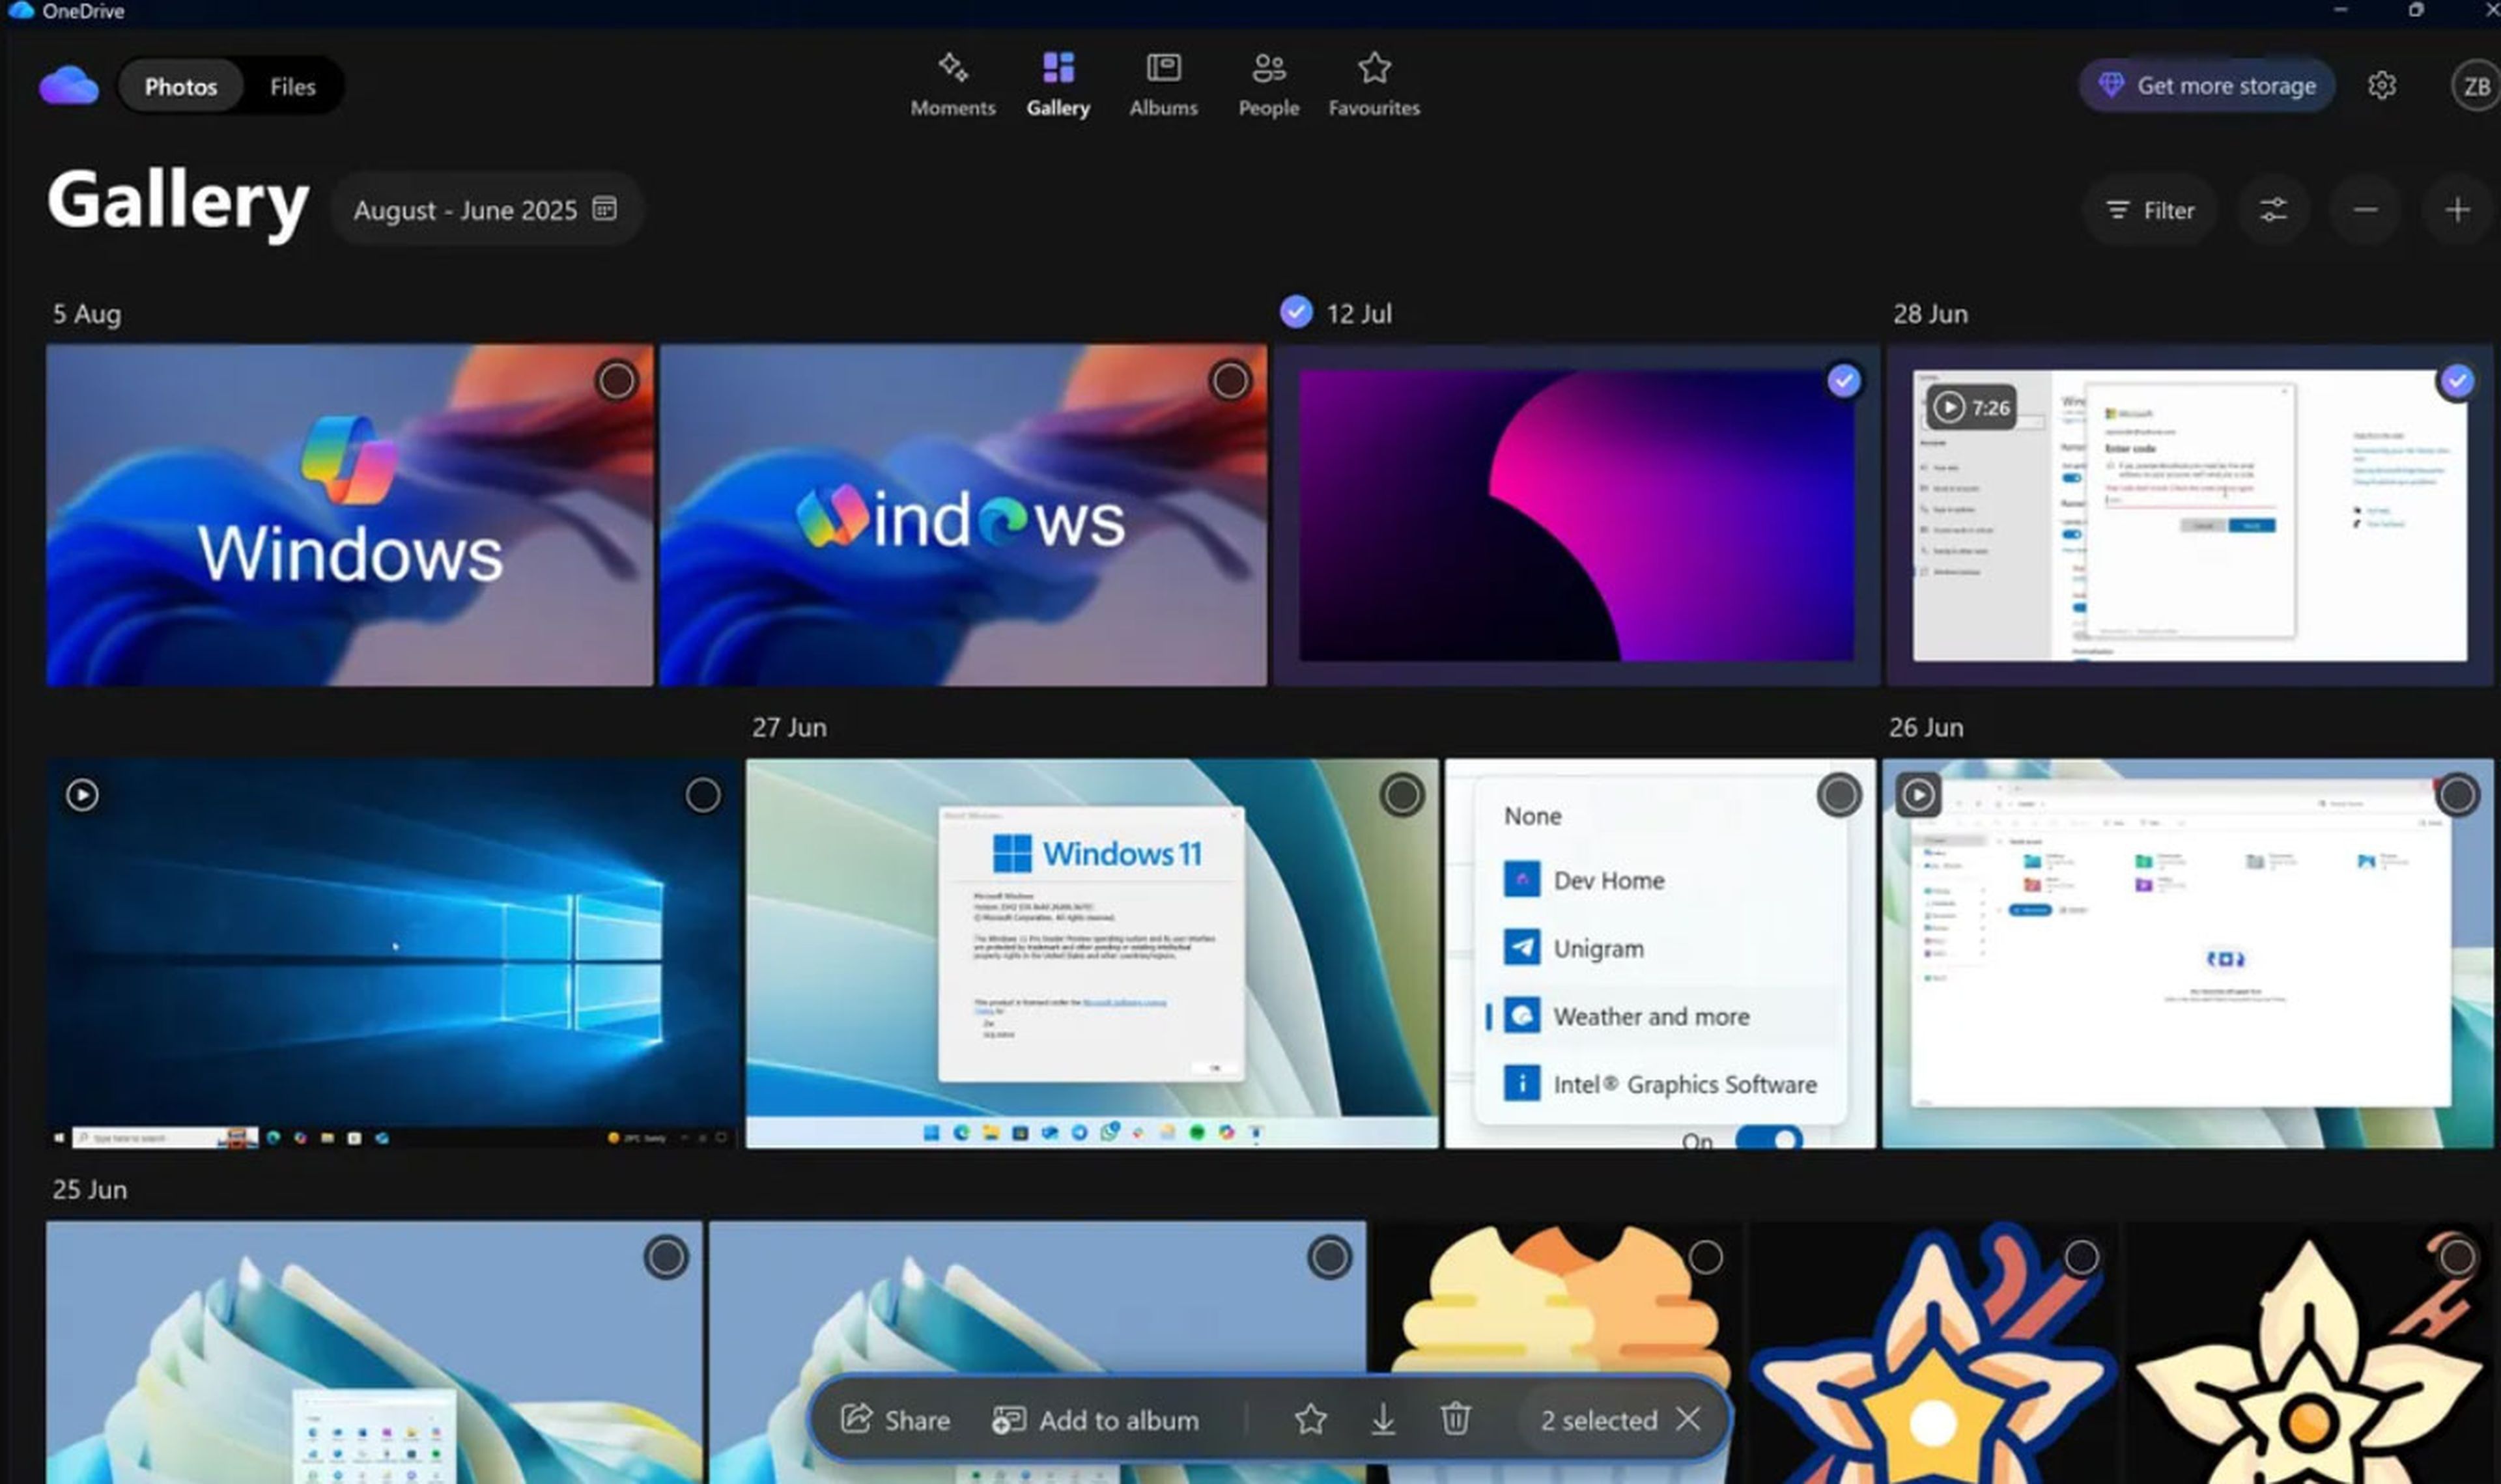
Task: Share the selected items
Action: (x=895, y=1419)
